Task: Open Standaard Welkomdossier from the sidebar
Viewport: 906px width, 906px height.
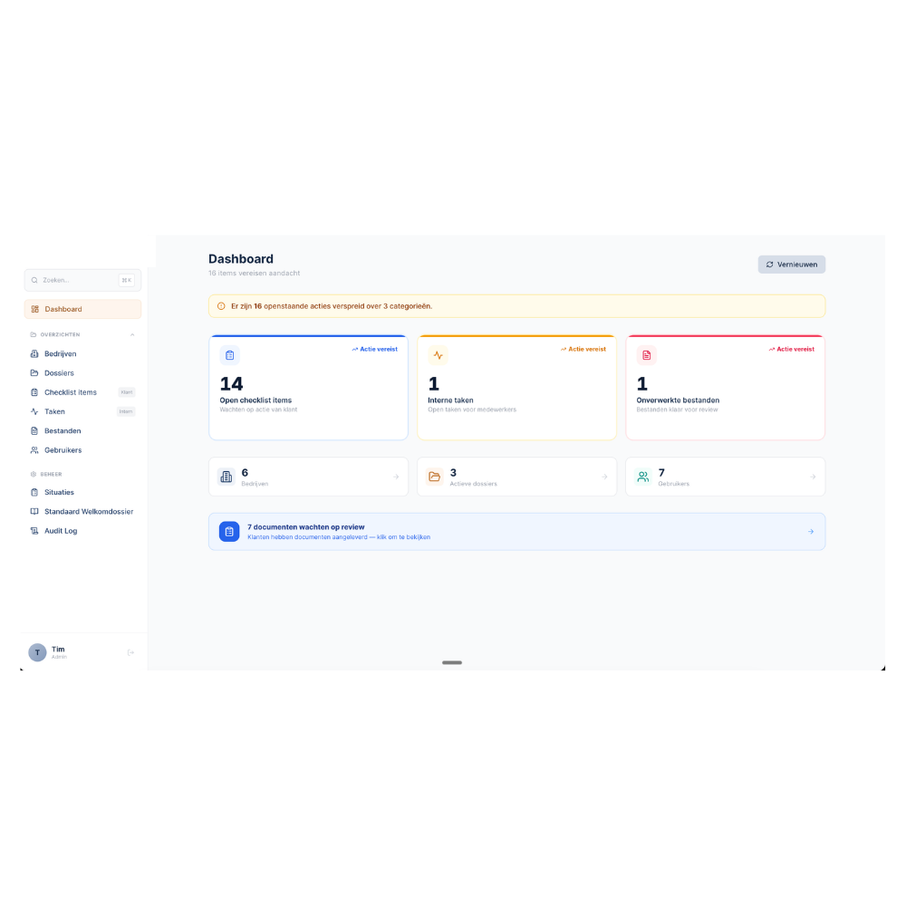Action: point(88,511)
